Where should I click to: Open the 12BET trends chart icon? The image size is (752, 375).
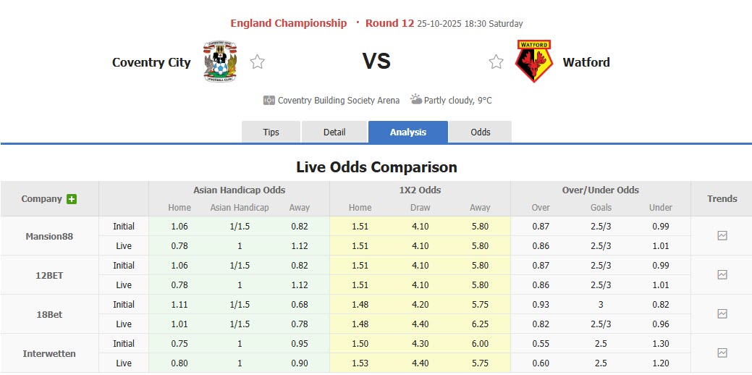722,275
